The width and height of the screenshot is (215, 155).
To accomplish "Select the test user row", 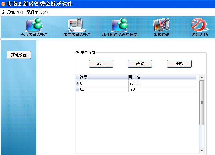I will point(162,89).
